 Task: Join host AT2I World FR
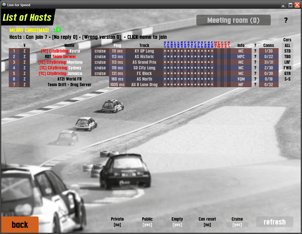pos(70,79)
